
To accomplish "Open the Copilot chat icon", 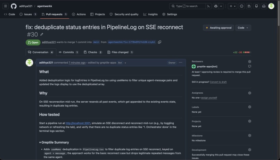I will (x=216, y=6).
